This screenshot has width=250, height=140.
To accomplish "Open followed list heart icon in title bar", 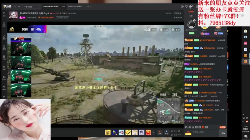I will 186,7.
